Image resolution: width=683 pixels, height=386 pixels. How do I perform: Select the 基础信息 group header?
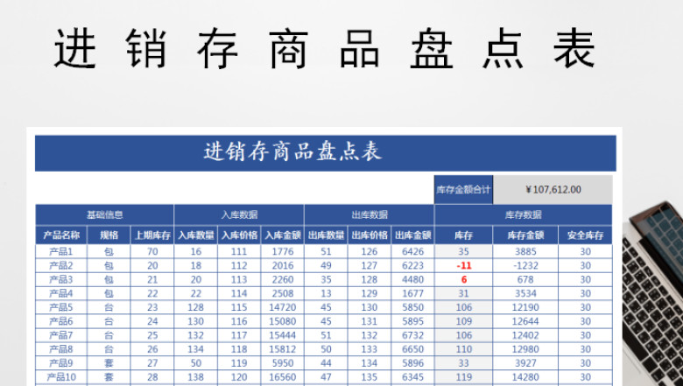click(104, 214)
